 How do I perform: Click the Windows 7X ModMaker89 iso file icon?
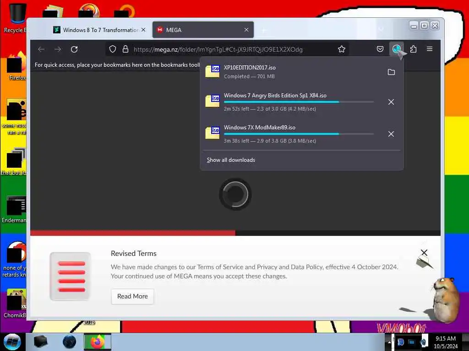click(213, 133)
